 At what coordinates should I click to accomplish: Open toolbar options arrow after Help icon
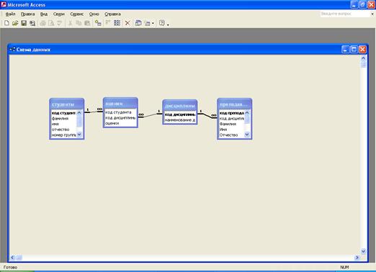pos(168,24)
